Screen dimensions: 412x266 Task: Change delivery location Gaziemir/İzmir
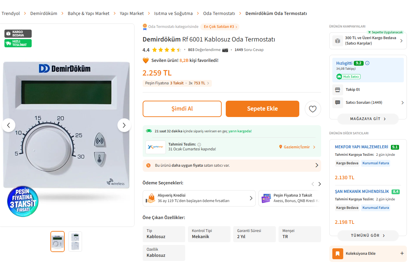(x=297, y=147)
